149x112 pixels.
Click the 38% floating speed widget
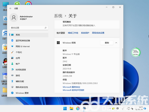pyautogui.click(x=136, y=52)
